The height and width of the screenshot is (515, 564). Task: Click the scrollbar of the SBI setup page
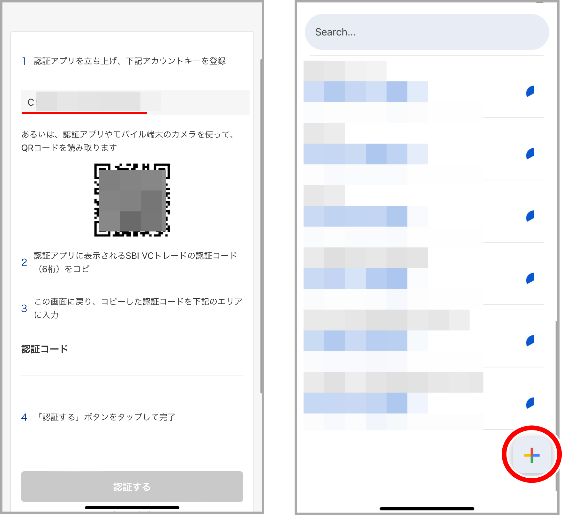261,223
